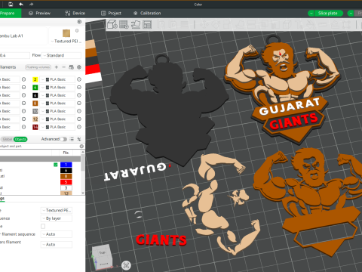This screenshot has height=272, width=362.
Task: Click the Flushing volumes button
Action: coord(38,67)
